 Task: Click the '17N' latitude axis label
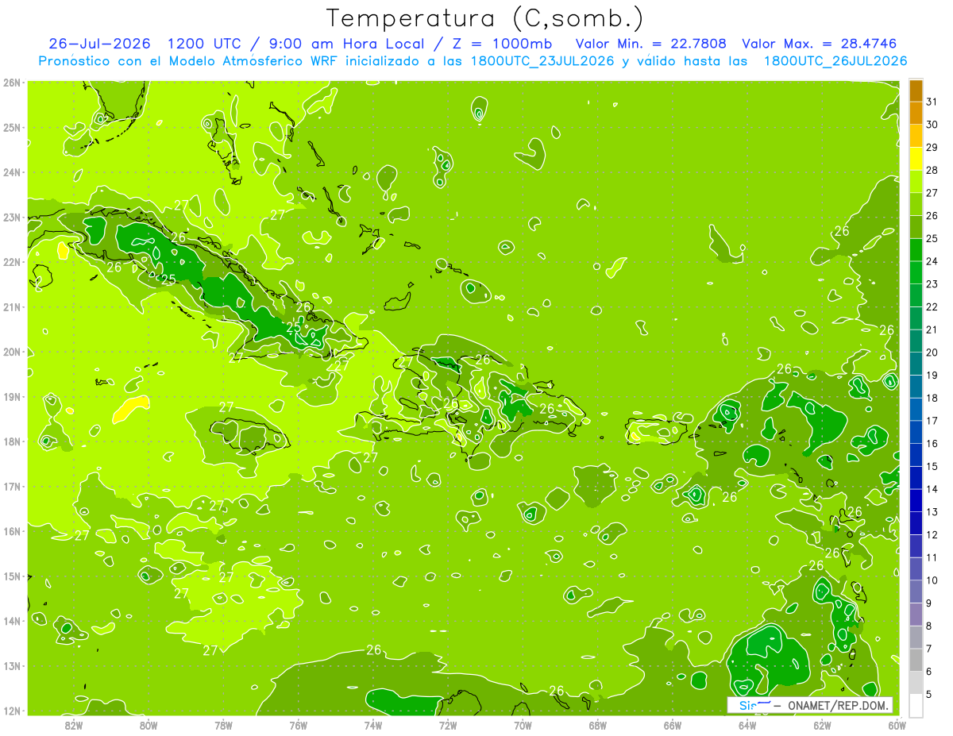(11, 487)
